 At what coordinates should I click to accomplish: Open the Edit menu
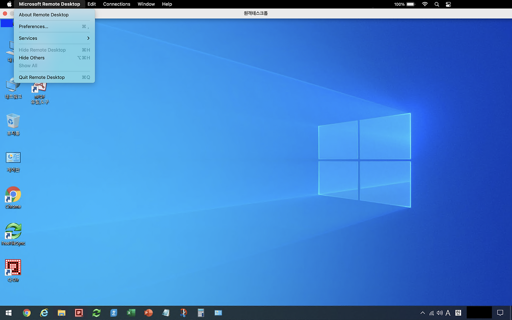pos(92,4)
